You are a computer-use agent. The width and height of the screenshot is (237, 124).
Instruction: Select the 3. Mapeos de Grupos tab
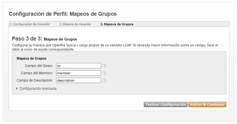(117, 24)
